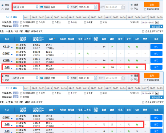Open calendar icon for 恩施 search return date
Screen dimensions: 166x133
pyautogui.click(x=123, y=78)
